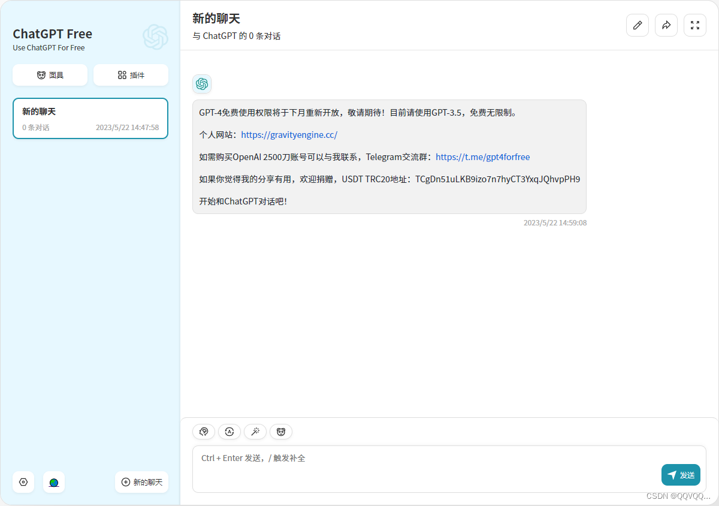
Task: Click the 开始和ChatGPT对话吧! line
Action: 243,201
